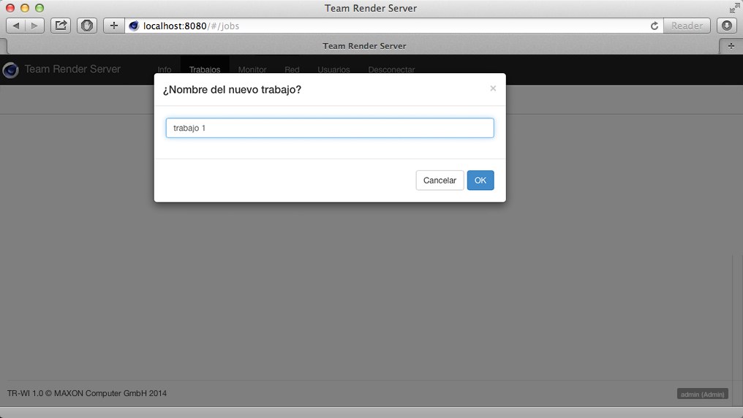Click the browser forward arrow button

tap(34, 26)
